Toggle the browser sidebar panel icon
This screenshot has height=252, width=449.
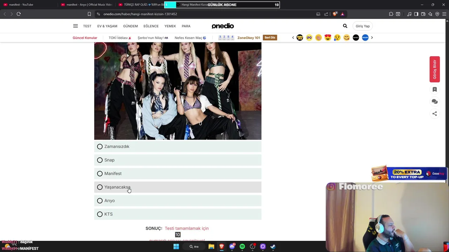[416, 14]
